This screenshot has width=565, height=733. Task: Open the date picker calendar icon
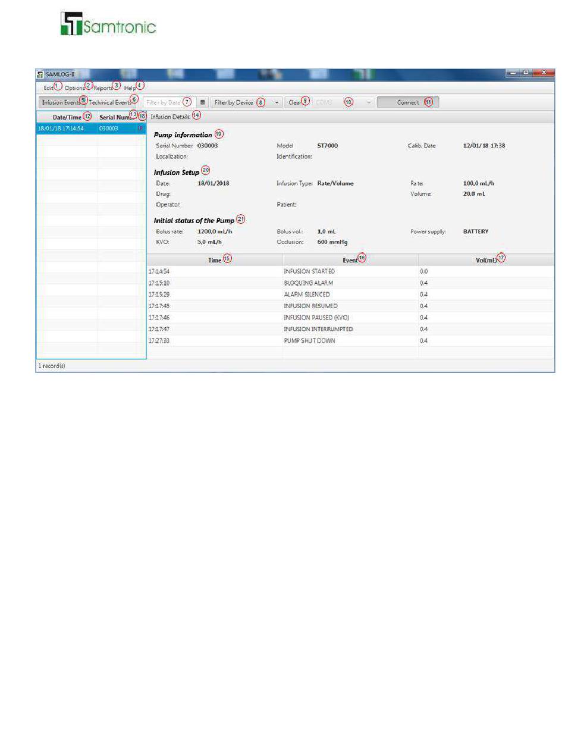(203, 102)
